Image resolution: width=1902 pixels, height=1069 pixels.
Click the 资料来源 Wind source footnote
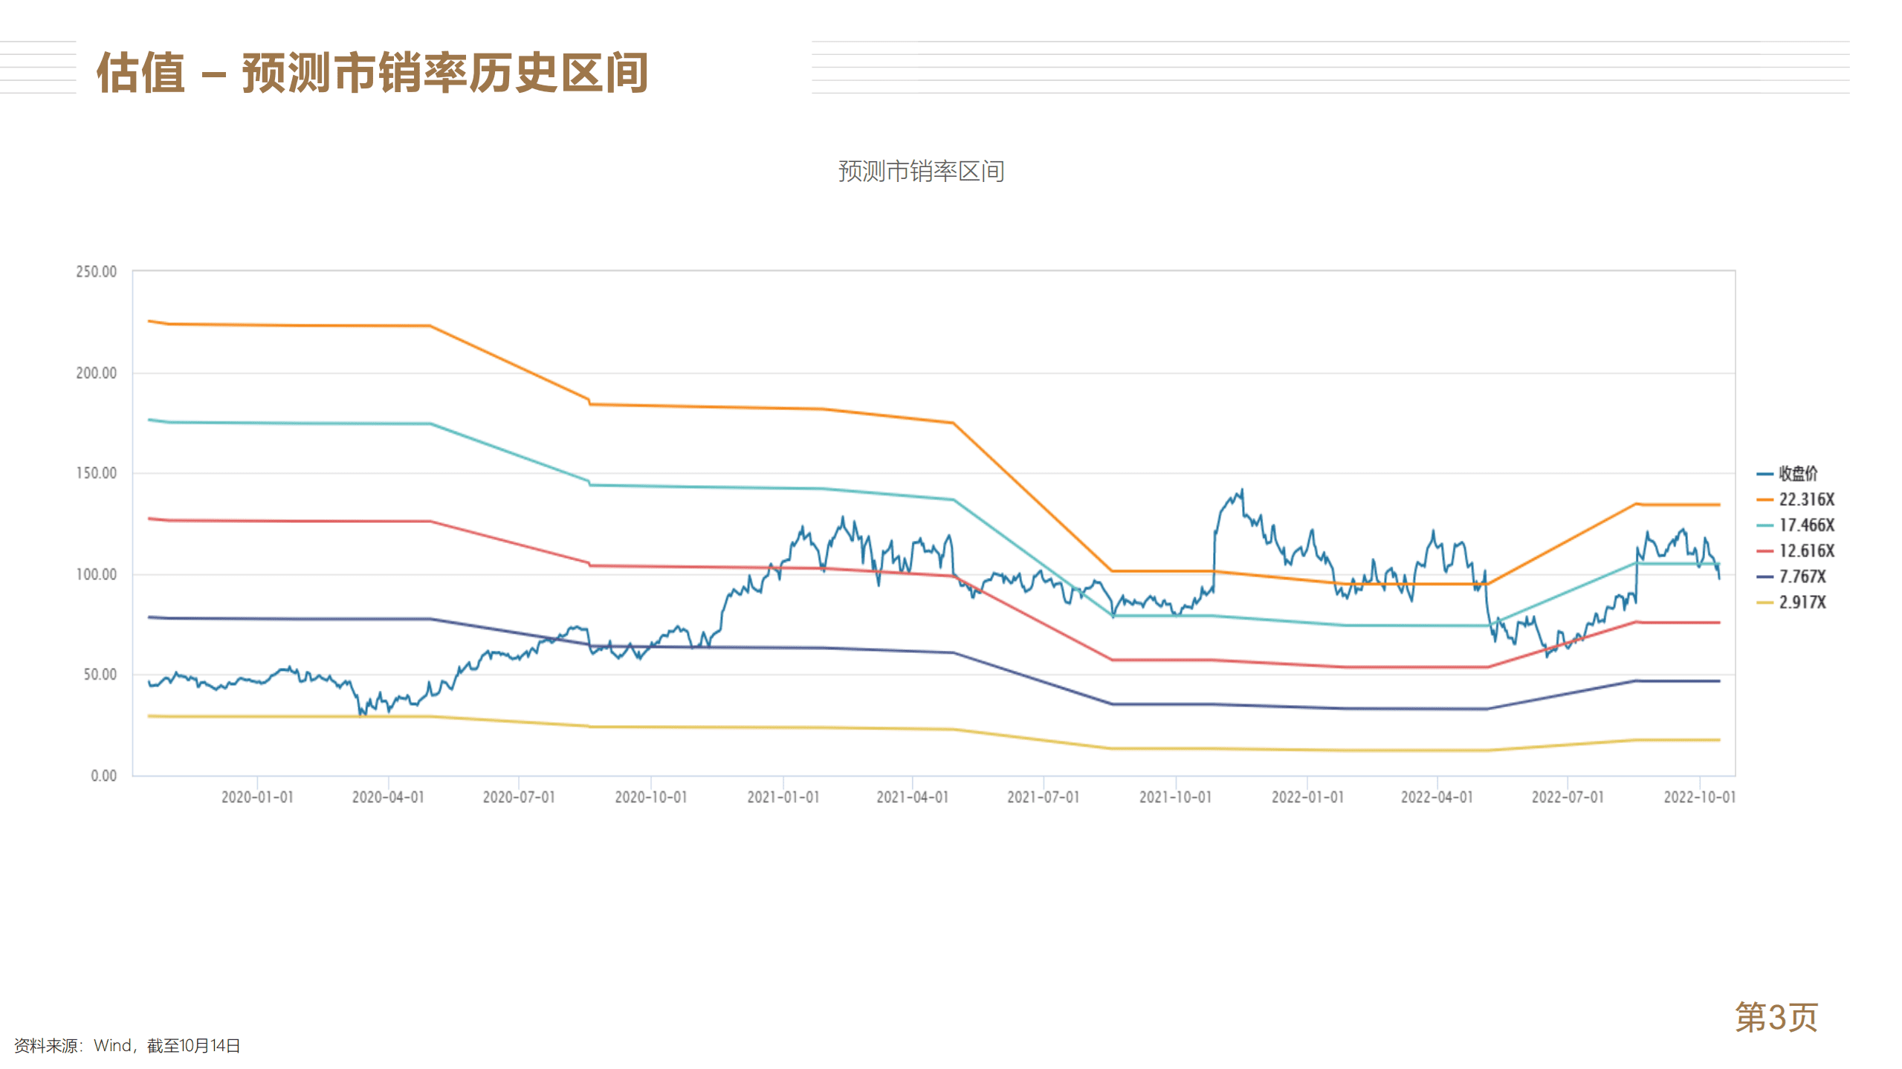127,1045
